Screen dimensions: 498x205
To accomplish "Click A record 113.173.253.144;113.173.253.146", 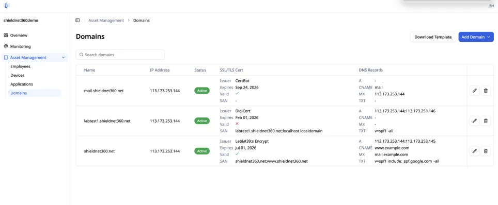I will coord(405,111).
